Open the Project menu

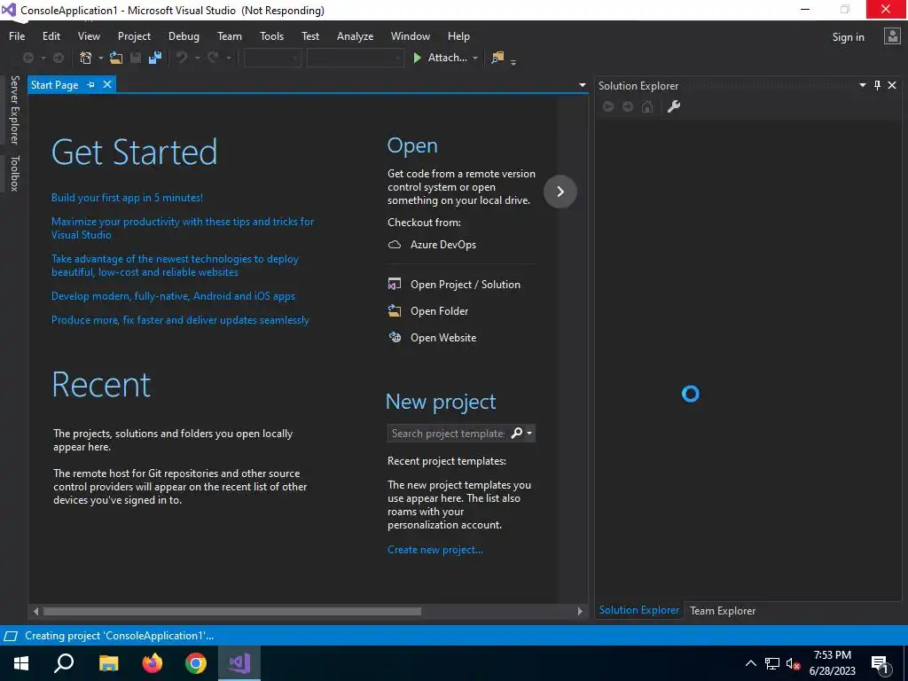point(134,35)
